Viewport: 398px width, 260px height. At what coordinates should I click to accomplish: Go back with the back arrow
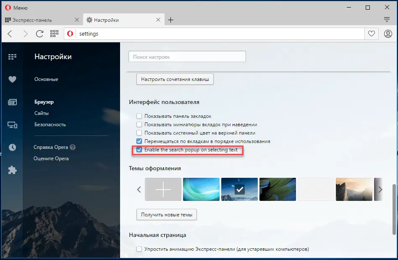click(x=10, y=34)
